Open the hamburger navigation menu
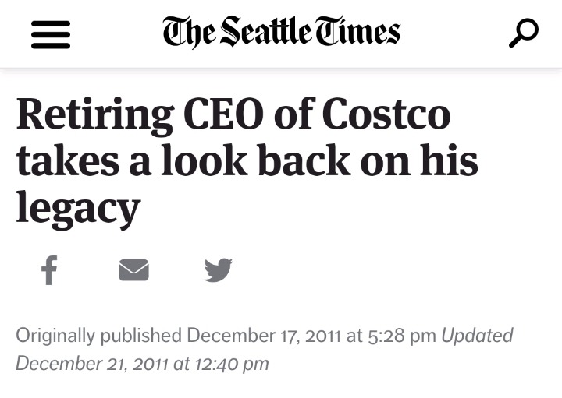The width and height of the screenshot is (562, 398). [51, 33]
